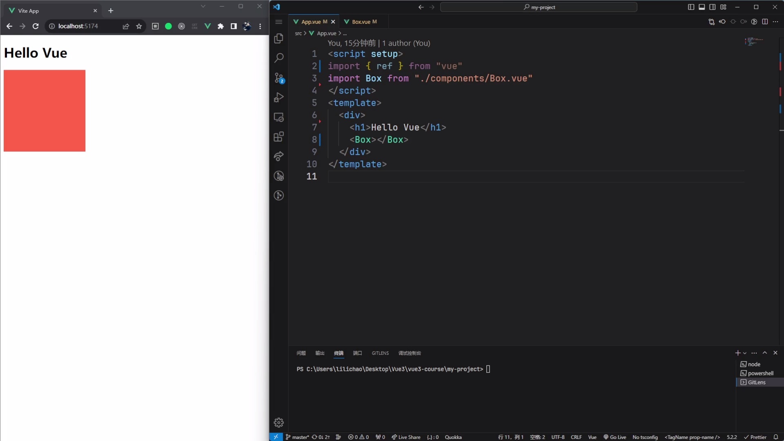Toggle secondary side bar layout button
Viewport: 784px width, 441px height.
[712, 7]
